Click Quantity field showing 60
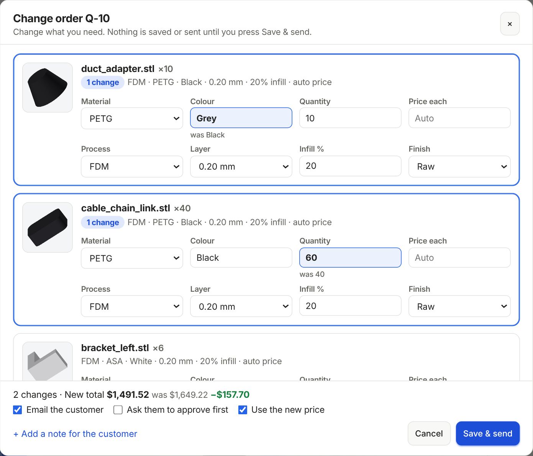The image size is (533, 456). 350,258
